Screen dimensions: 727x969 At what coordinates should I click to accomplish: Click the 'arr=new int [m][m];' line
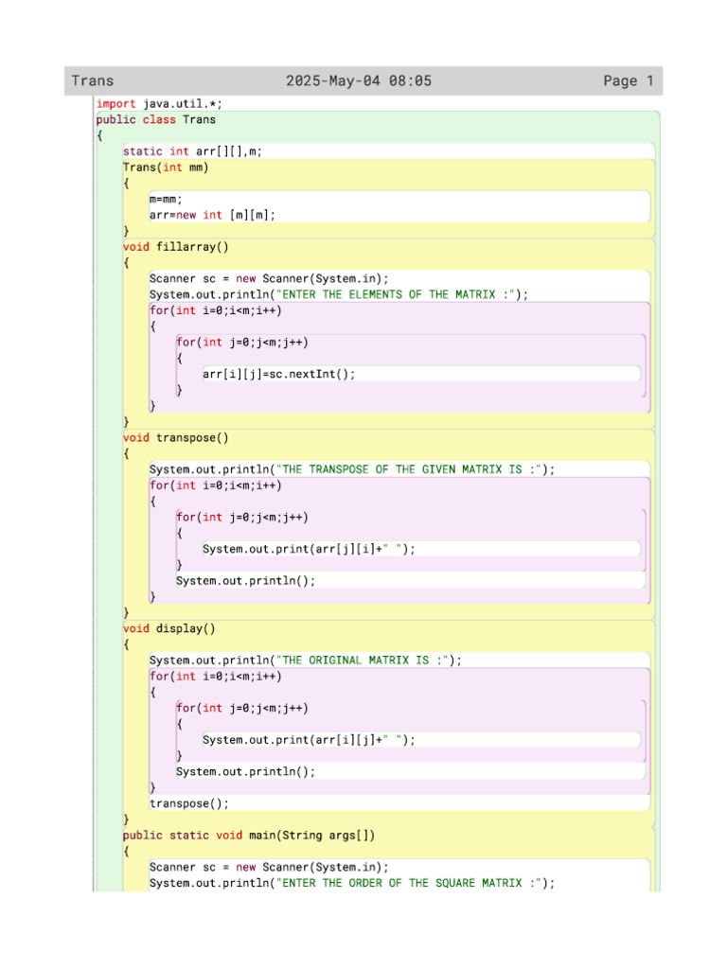(x=212, y=215)
